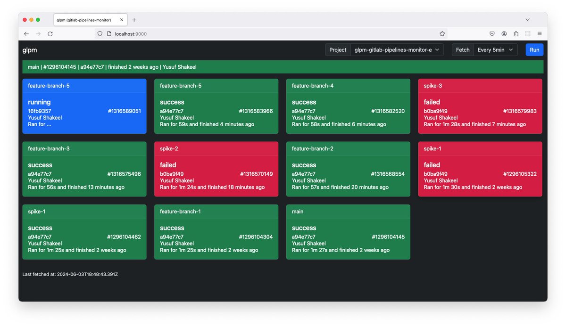
Task: Click the feature-branch-3 card header
Action: point(84,148)
